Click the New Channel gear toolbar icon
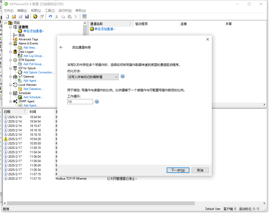 tap(35, 17)
